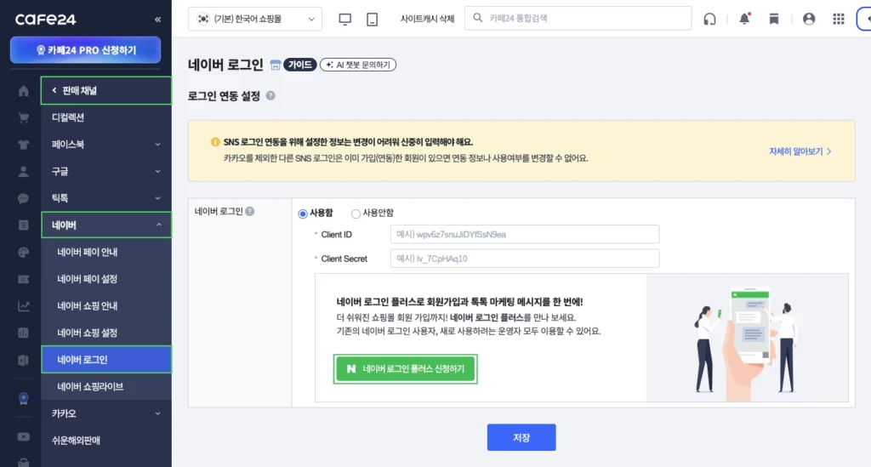Open the 가이드 badge button
This screenshot has width=871, height=467.
(300, 65)
